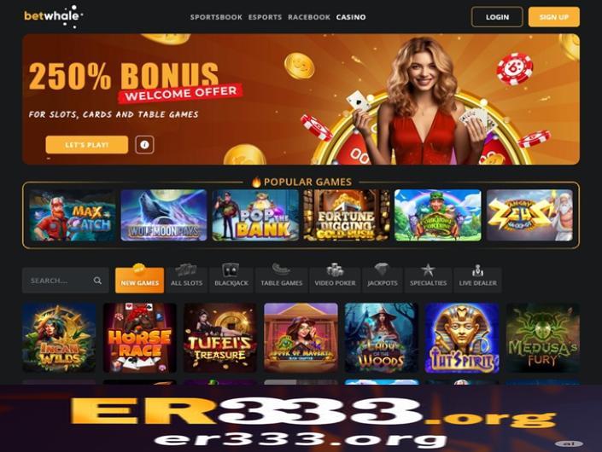Click the betwhale logo
The width and height of the screenshot is (602, 452).
pyautogui.click(x=53, y=16)
